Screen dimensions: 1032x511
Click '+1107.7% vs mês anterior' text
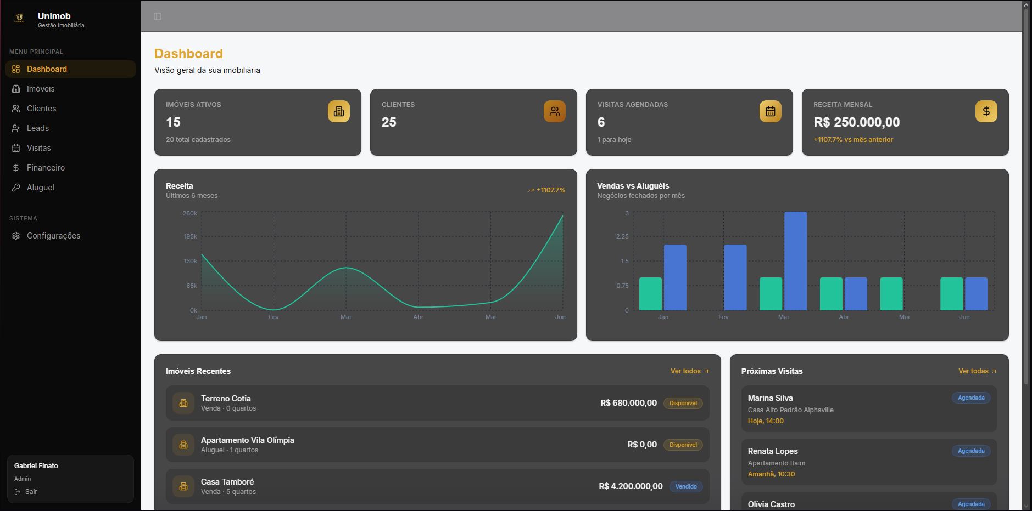pos(853,140)
